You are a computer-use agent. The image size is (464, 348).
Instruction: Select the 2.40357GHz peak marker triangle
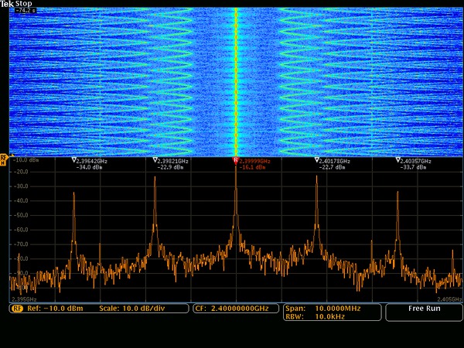(397, 161)
